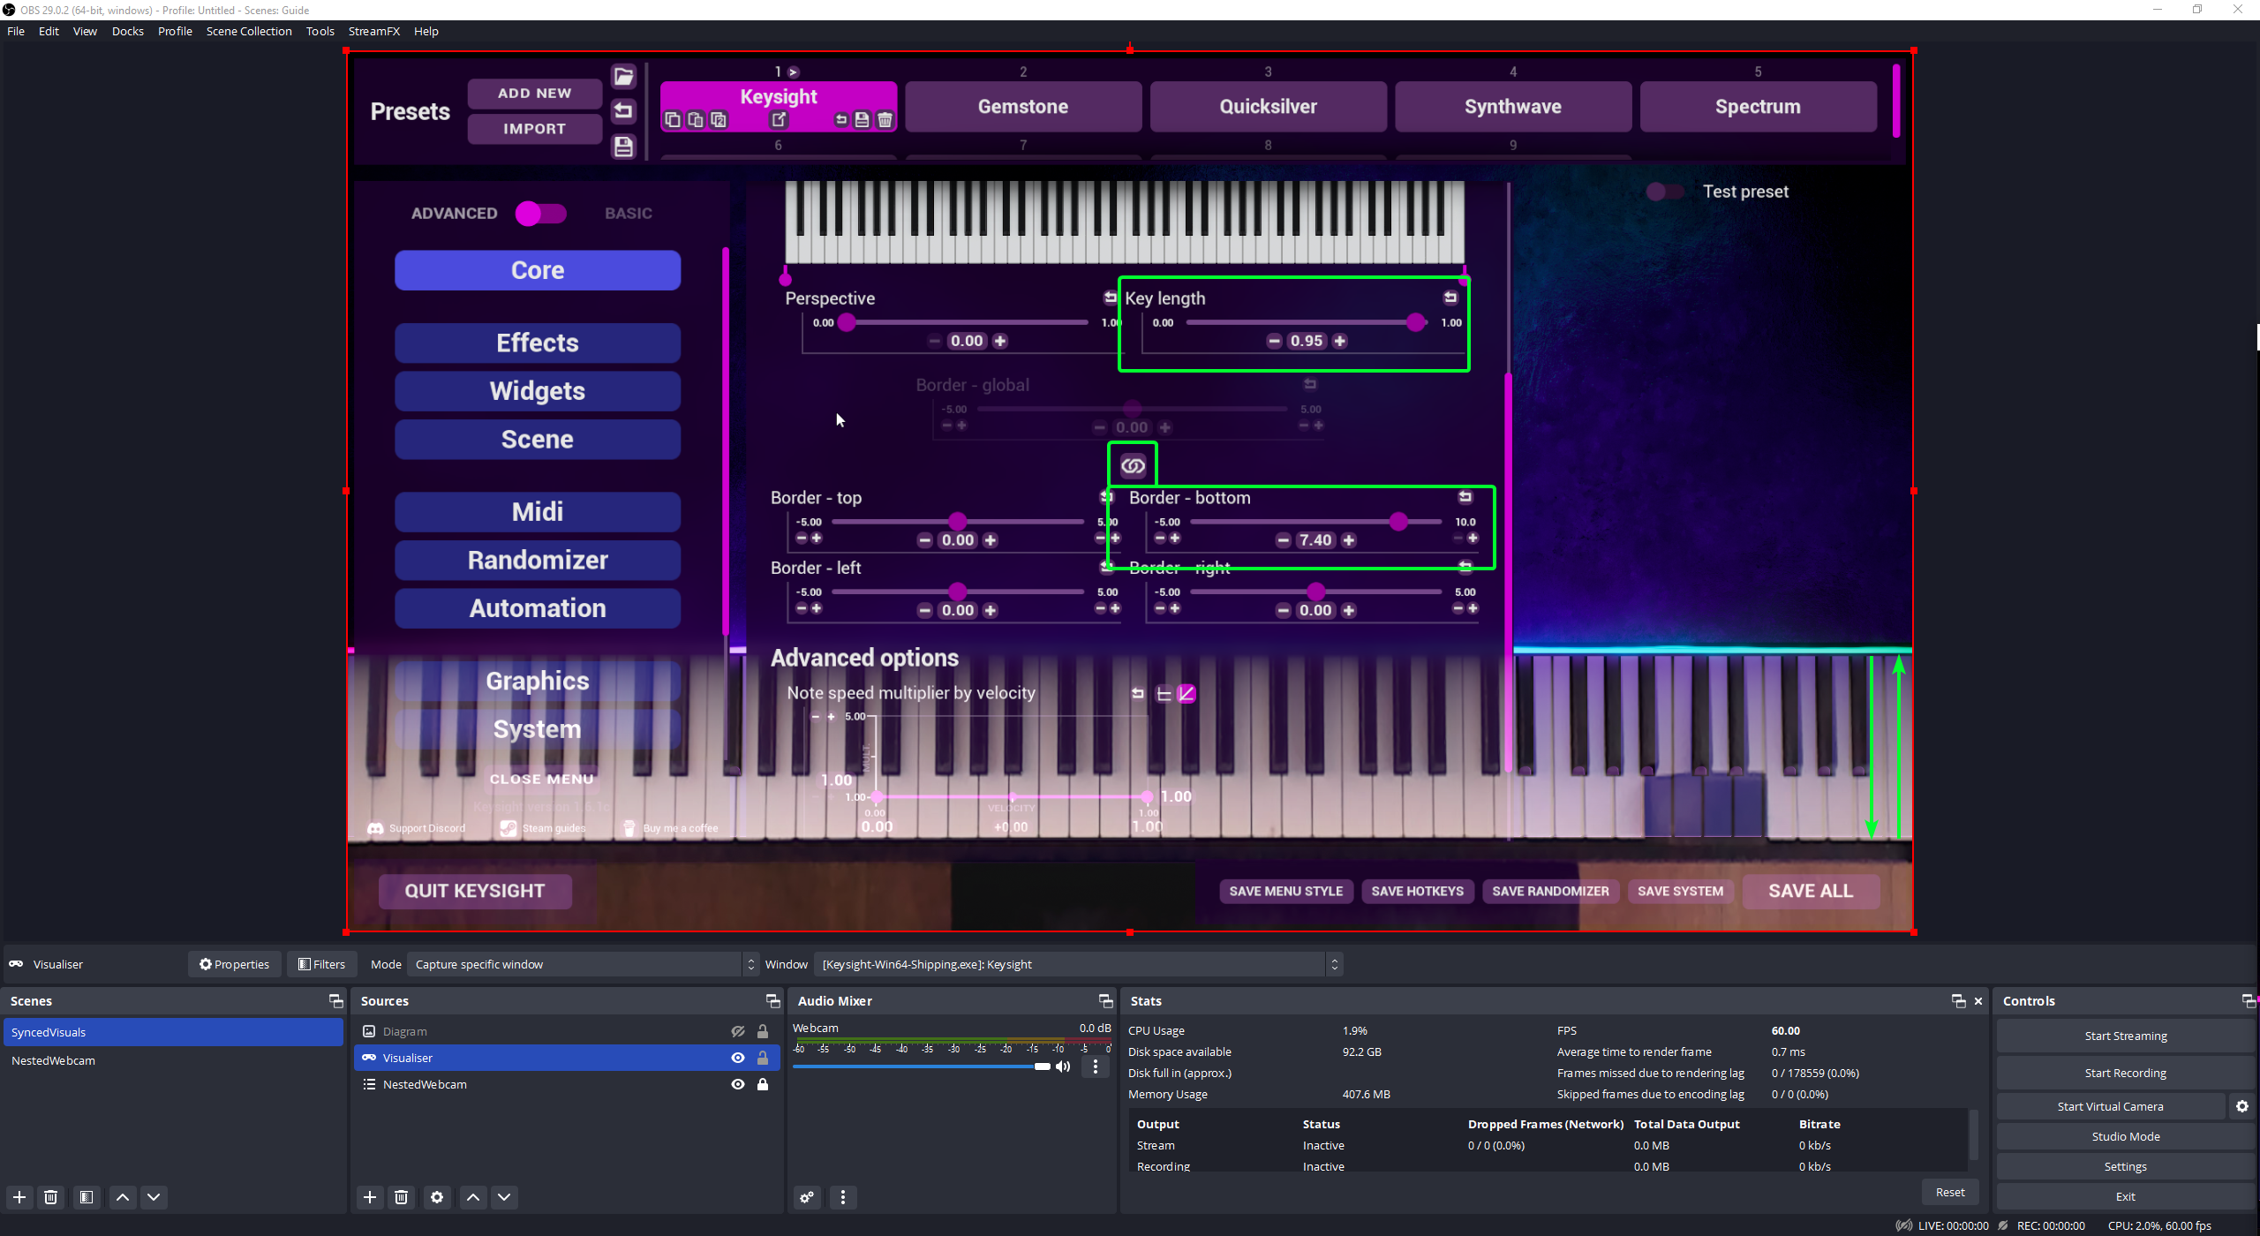Screen dimensions: 2260x1236
Task: Click the remove scene trash icon
Action: coord(51,1197)
